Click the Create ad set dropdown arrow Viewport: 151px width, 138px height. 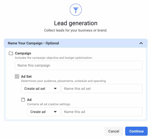click(55, 89)
